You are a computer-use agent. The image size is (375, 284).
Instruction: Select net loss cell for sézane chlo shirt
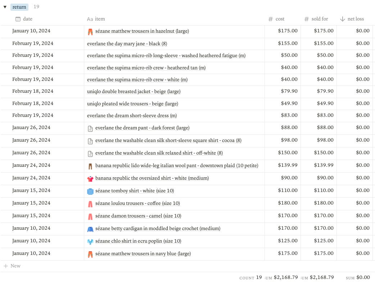(x=354, y=241)
